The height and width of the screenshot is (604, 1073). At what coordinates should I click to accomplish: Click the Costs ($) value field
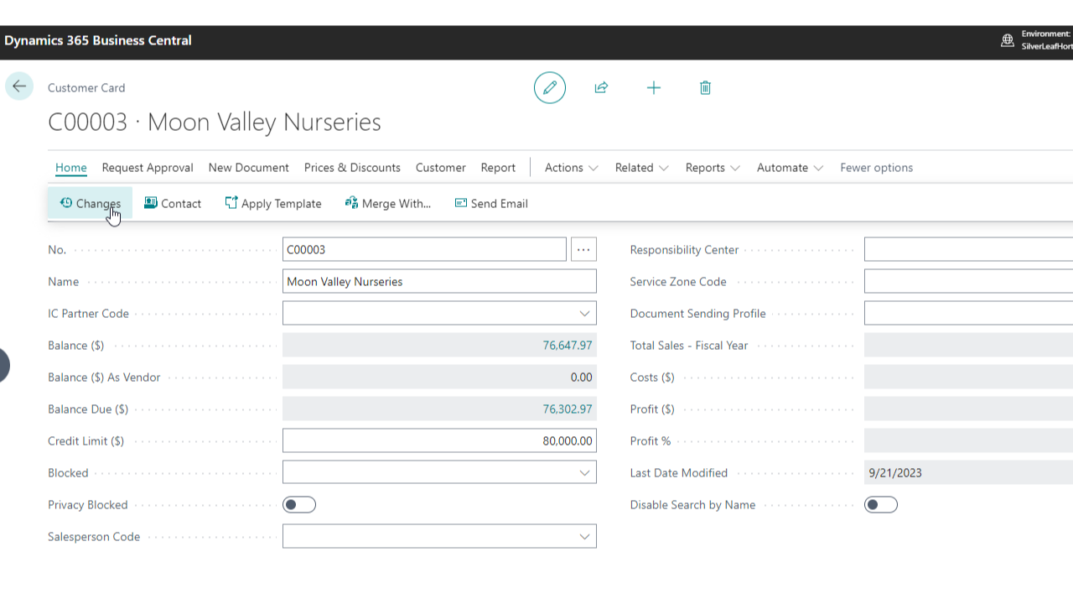(x=968, y=377)
